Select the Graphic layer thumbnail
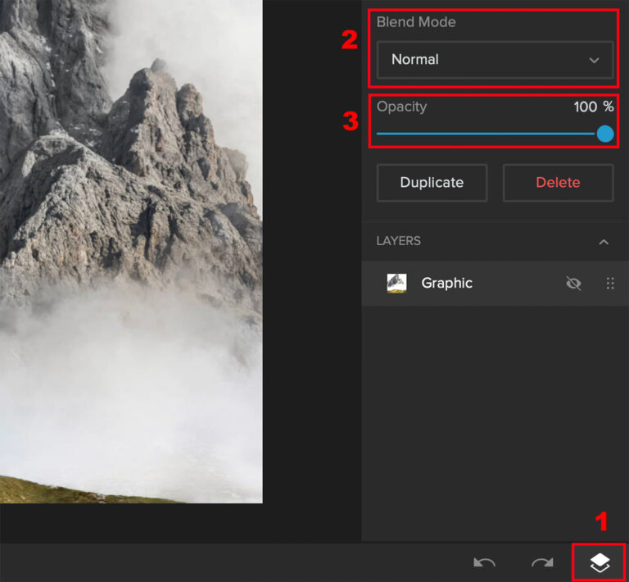Image resolution: width=629 pixels, height=582 pixels. point(396,284)
